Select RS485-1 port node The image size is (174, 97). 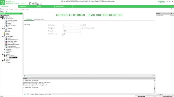click(x=8, y=53)
